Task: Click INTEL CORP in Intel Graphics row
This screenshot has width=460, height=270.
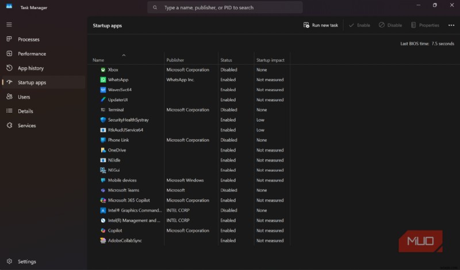Action: (178, 210)
